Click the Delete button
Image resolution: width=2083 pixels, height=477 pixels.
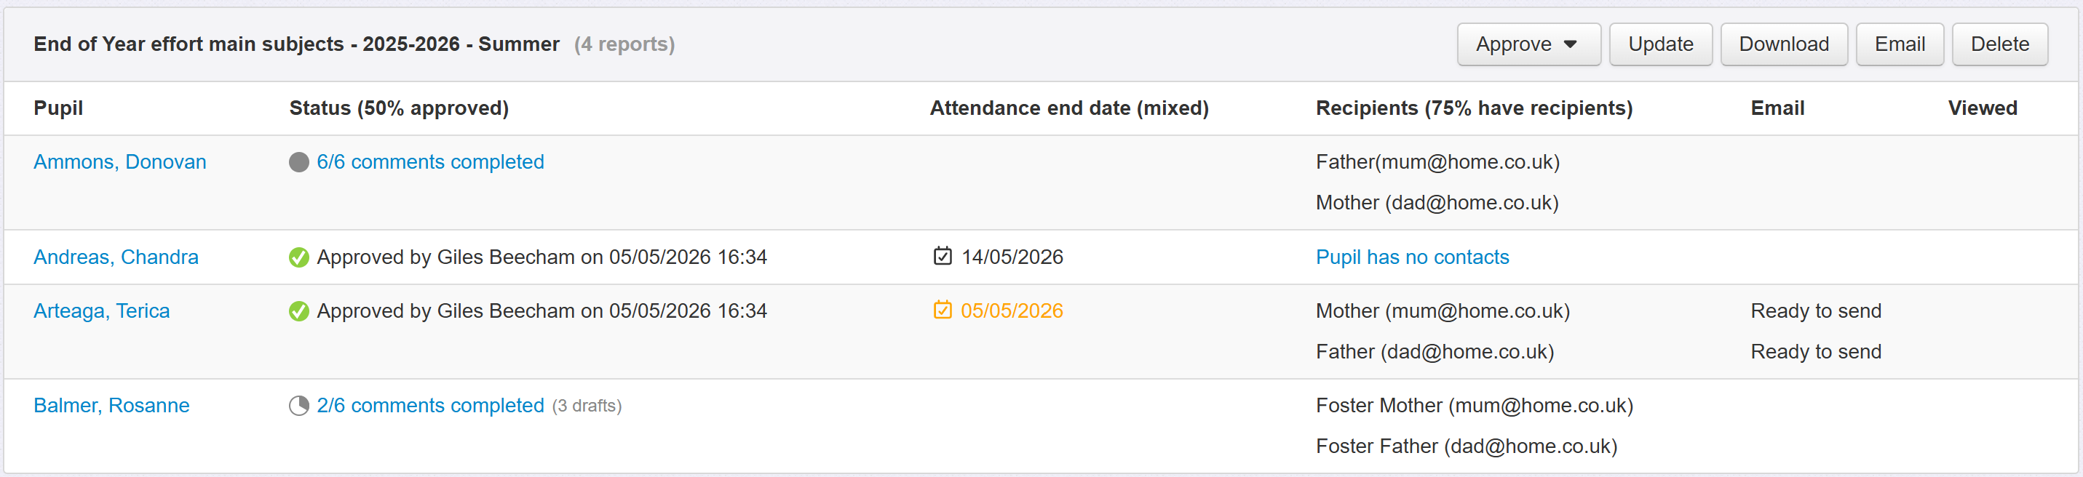tap(1999, 44)
